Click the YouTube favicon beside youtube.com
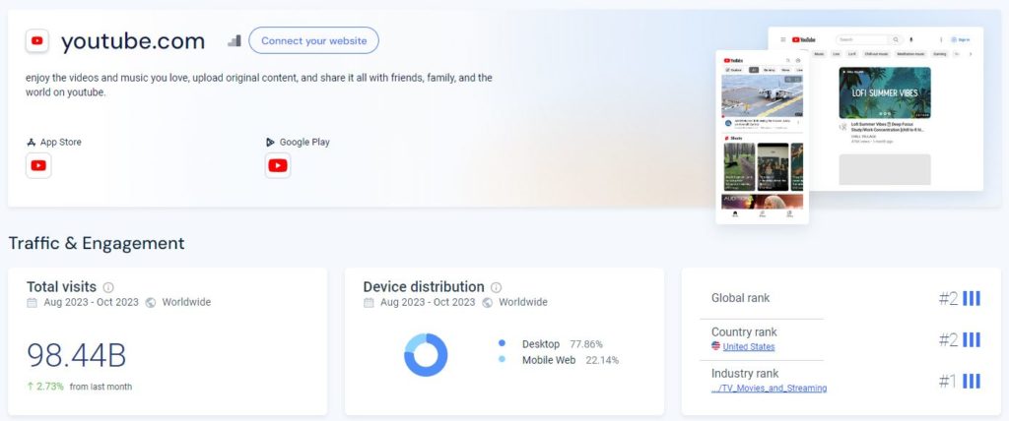 click(37, 41)
